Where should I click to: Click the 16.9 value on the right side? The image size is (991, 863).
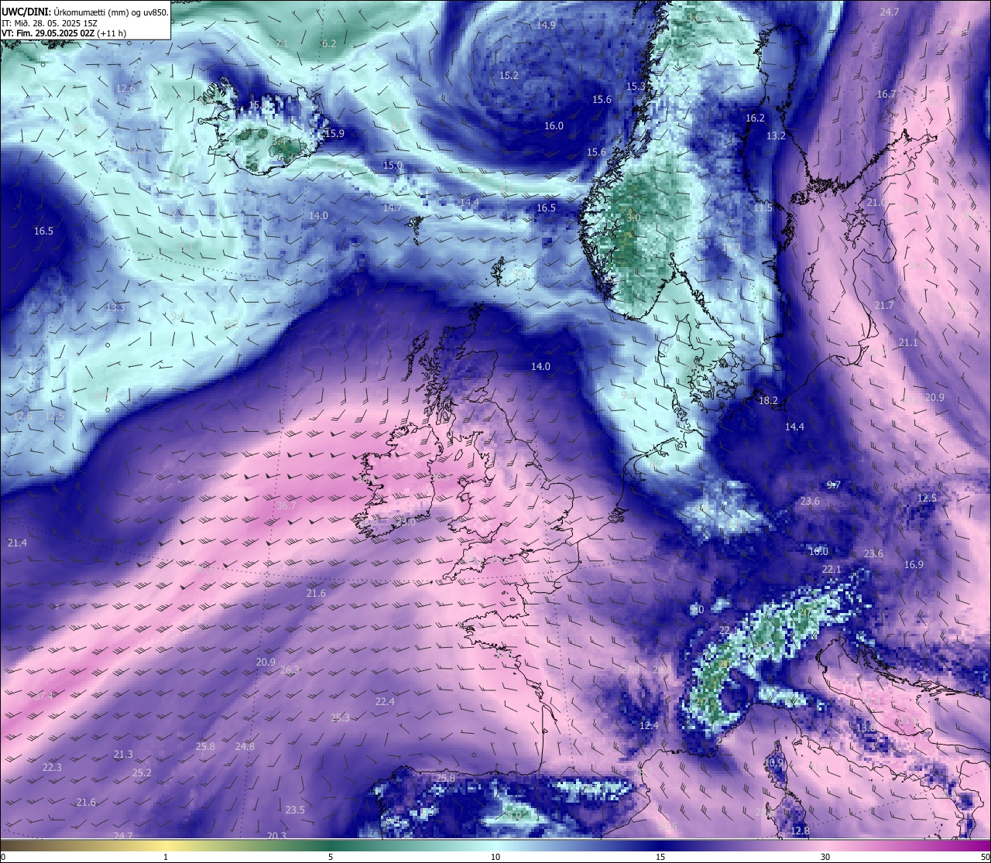click(914, 565)
